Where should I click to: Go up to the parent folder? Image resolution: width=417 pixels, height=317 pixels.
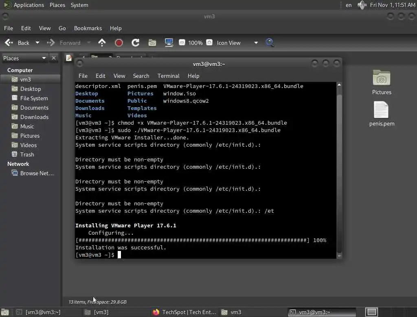click(x=102, y=43)
